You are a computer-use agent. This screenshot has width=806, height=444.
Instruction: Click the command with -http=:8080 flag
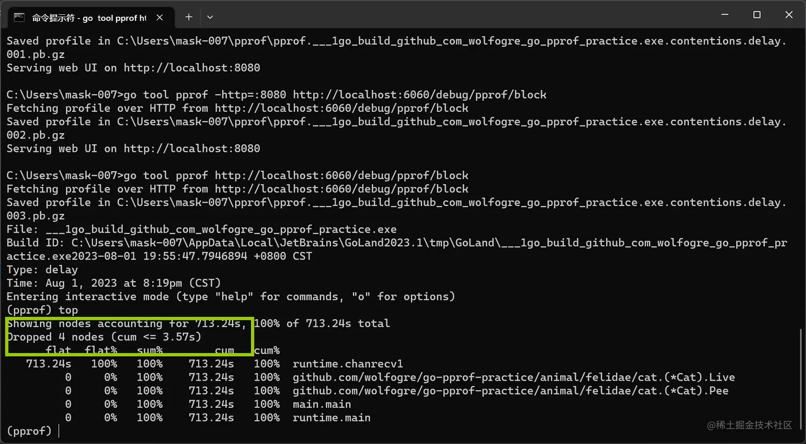[276, 95]
